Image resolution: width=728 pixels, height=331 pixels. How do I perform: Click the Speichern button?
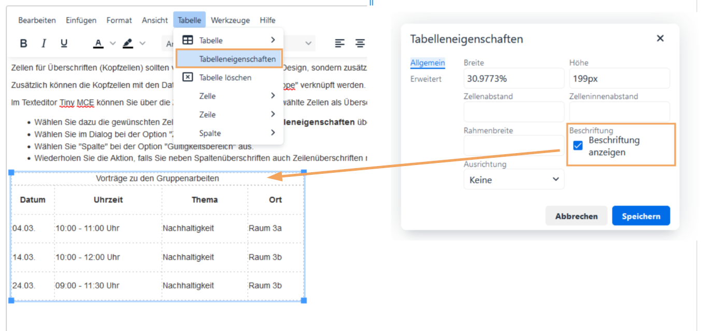coord(641,216)
